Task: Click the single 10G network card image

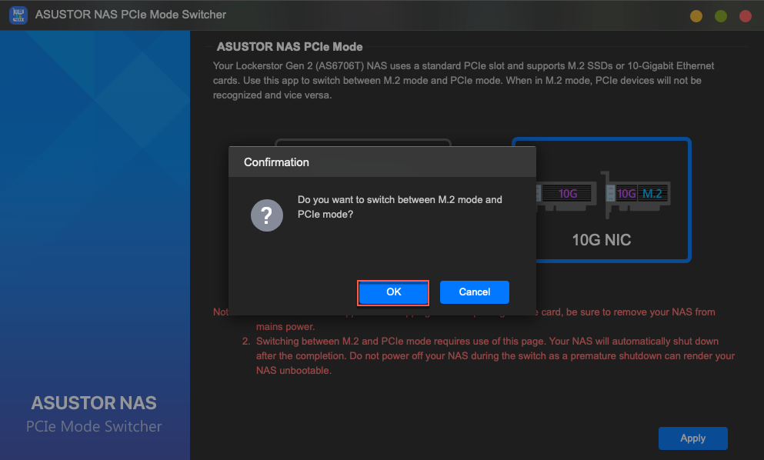Action: (566, 196)
